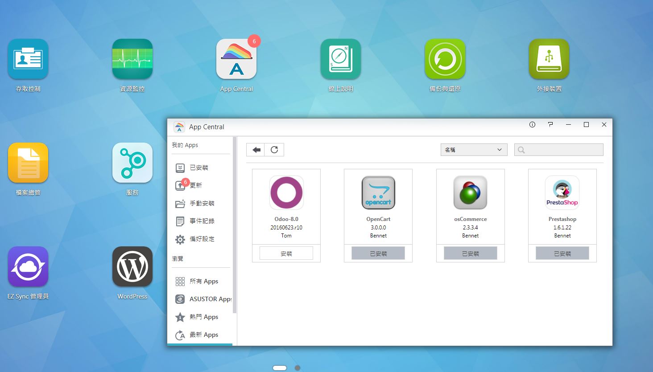
Task: Click the osCommerce app icon
Action: (470, 192)
